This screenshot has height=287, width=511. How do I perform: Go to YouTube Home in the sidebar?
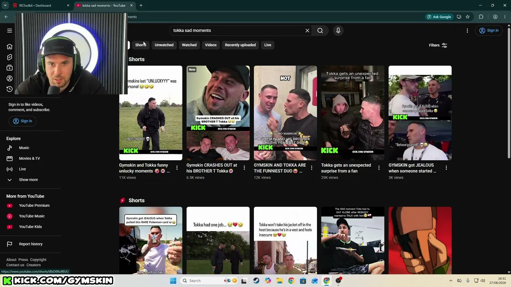click(10, 47)
